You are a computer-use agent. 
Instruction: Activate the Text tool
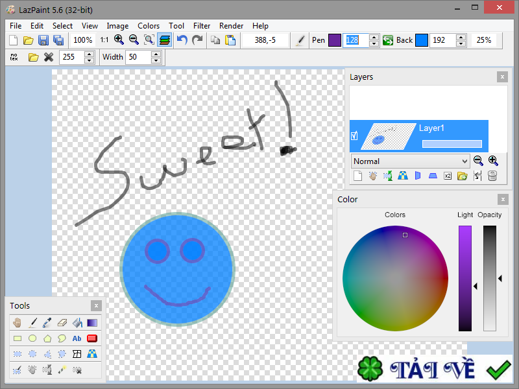point(77,338)
